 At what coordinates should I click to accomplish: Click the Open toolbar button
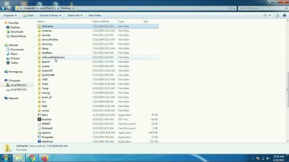28,15
